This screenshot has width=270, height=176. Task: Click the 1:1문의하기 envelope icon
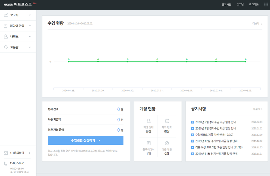coord(6,153)
